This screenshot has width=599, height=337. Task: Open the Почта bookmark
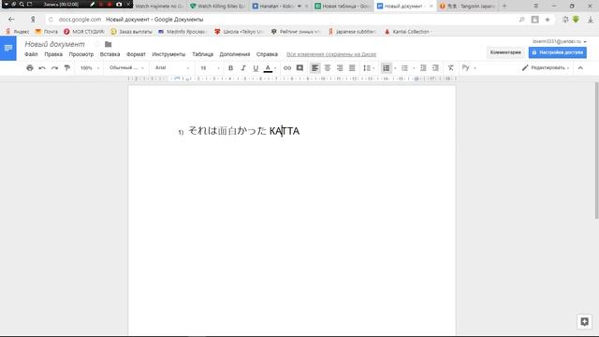point(46,32)
